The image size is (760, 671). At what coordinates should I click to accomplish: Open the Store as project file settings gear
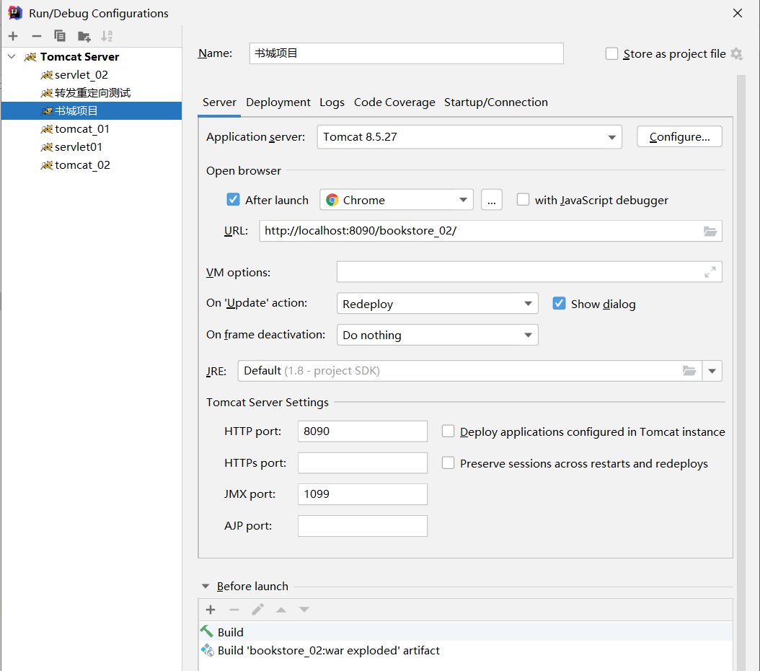point(736,54)
